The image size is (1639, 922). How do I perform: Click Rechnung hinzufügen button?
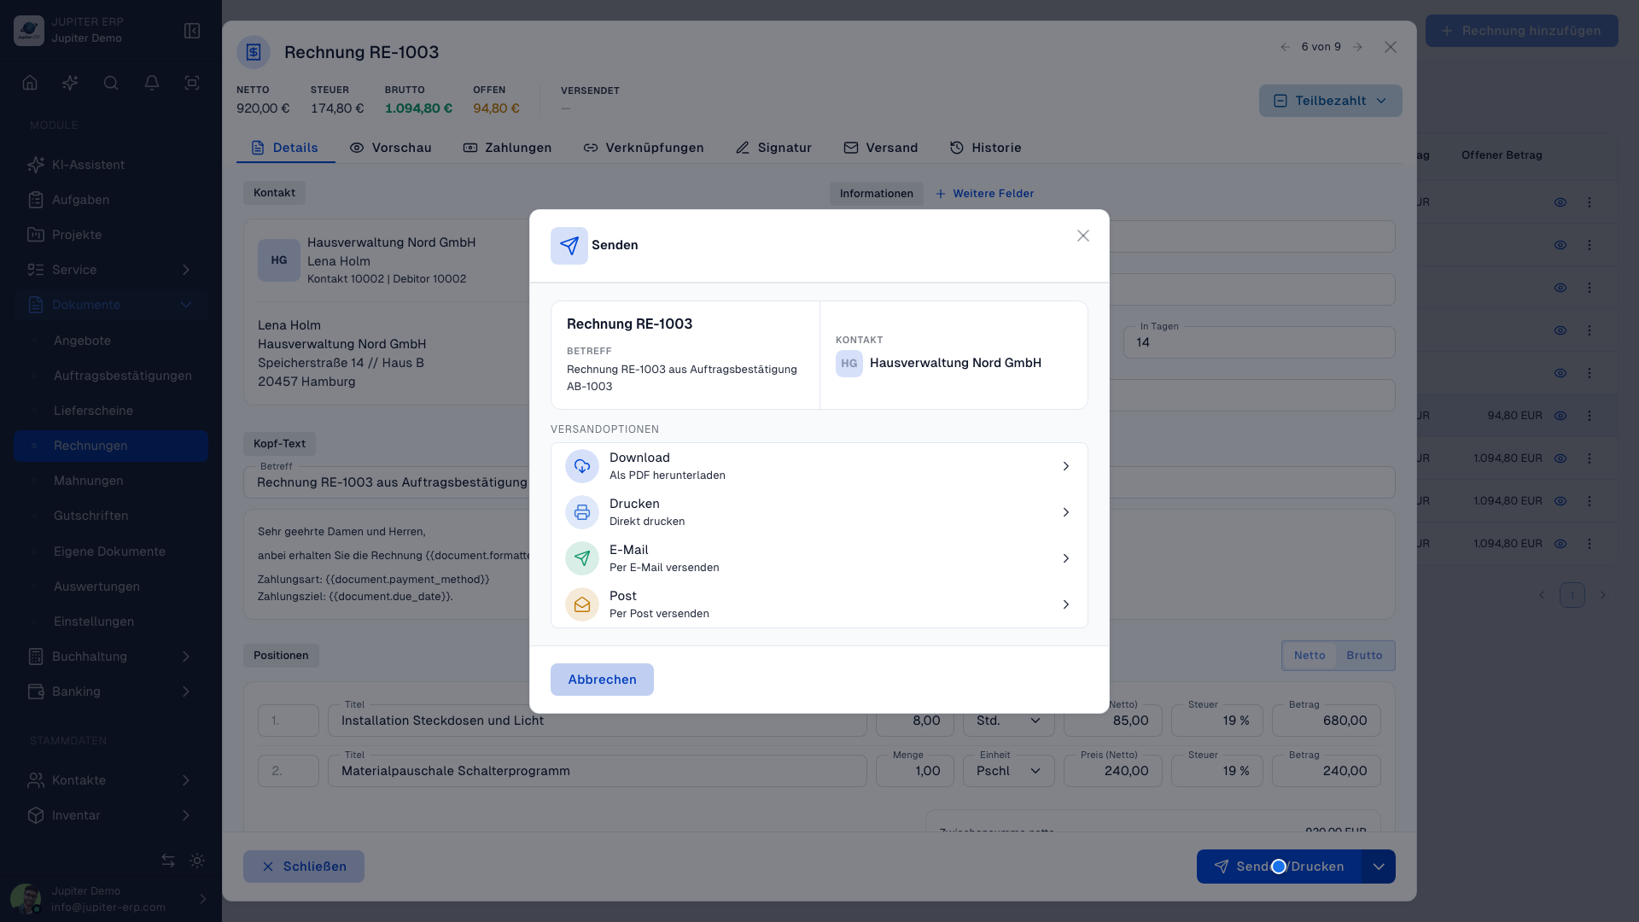pos(1521,31)
